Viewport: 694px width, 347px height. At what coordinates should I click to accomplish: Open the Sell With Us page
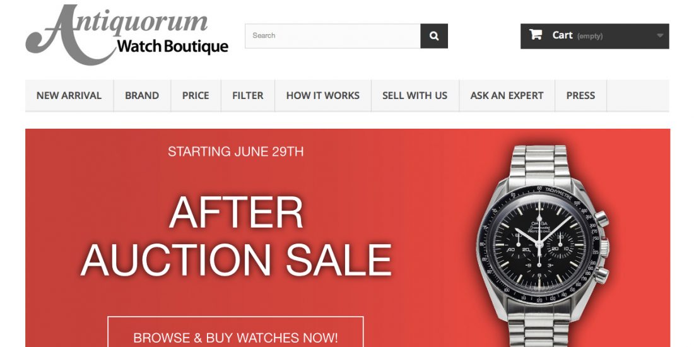tap(415, 96)
